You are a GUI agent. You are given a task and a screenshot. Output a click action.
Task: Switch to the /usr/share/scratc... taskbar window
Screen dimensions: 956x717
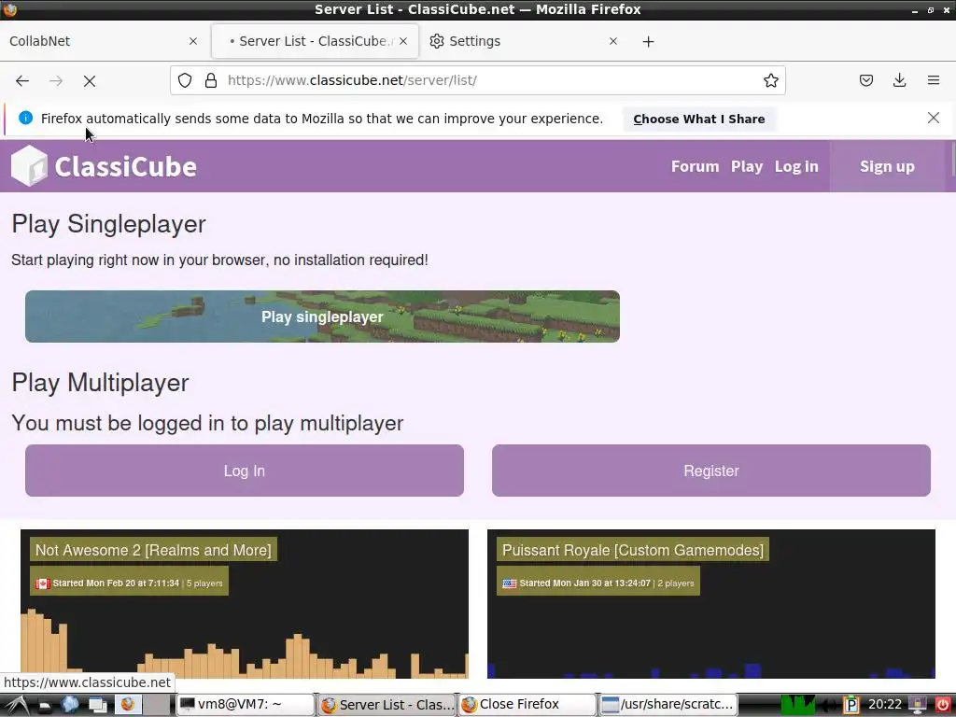click(x=668, y=705)
